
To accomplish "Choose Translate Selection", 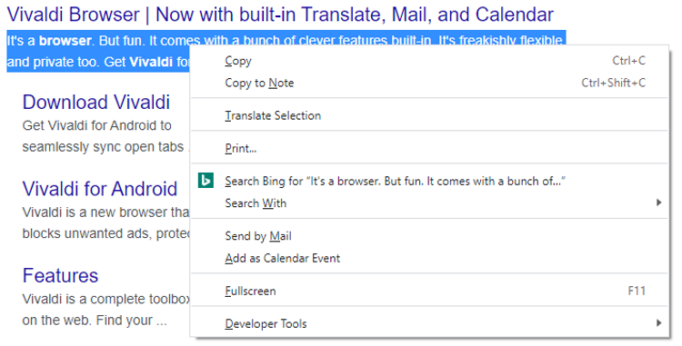I will [429, 115].
